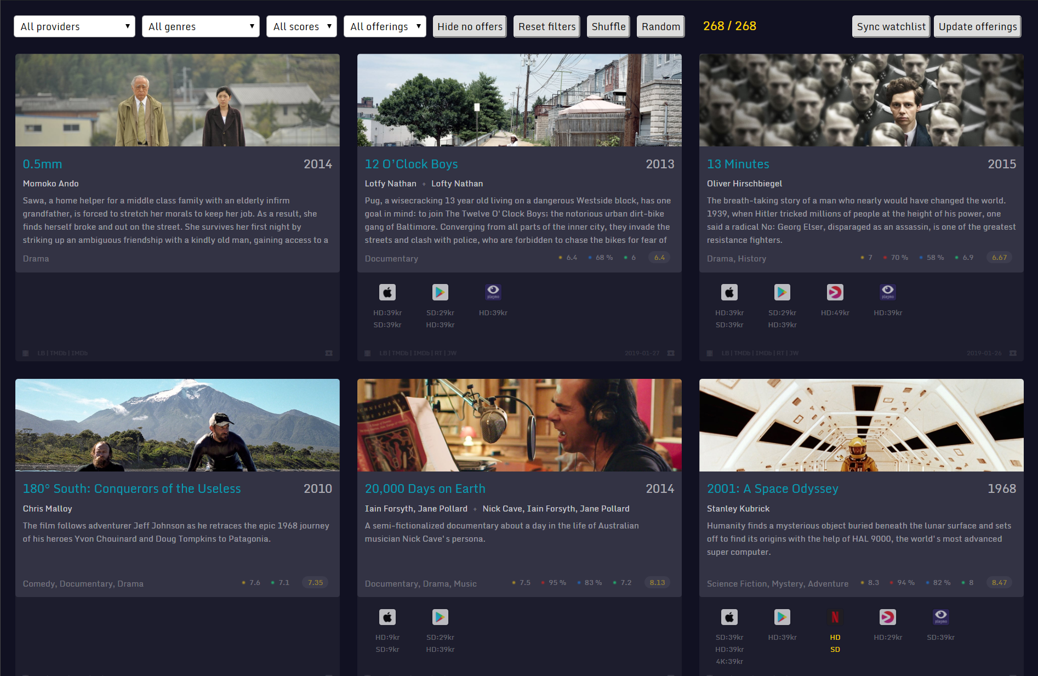Screen dimensions: 1038x676
Task: Click Update offerings button
Action: click(978, 26)
